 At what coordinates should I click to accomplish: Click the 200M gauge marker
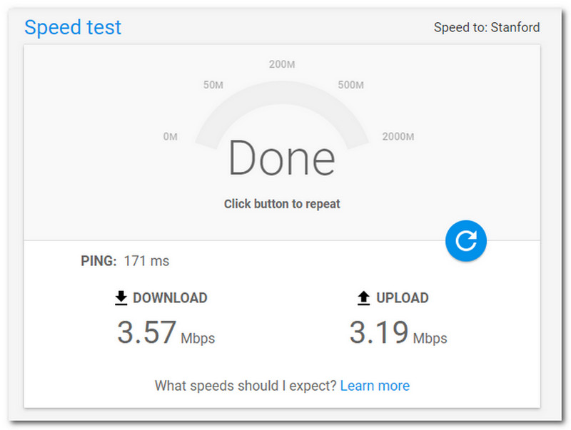tap(282, 65)
